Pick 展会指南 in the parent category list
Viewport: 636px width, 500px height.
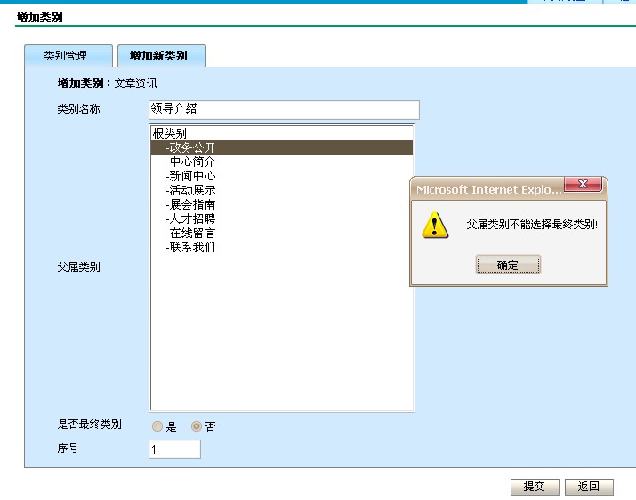pyautogui.click(x=191, y=204)
